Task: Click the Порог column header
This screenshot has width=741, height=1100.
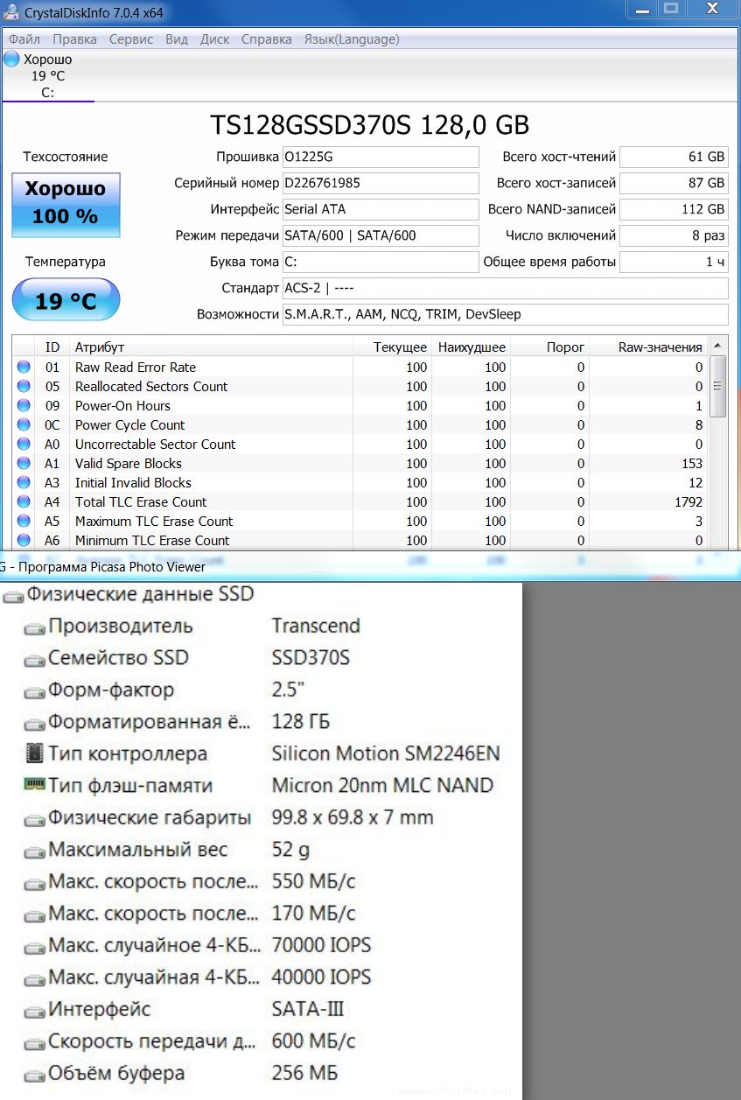Action: pyautogui.click(x=549, y=347)
